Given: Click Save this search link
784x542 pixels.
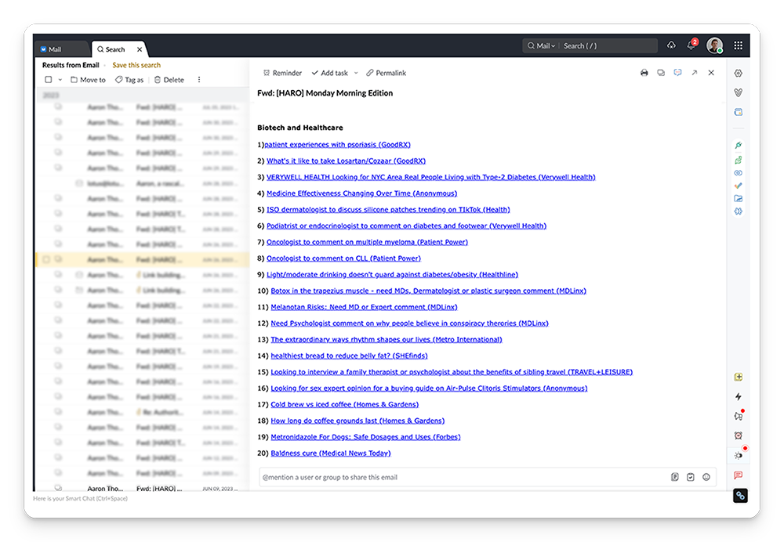Looking at the screenshot, I should pyautogui.click(x=136, y=65).
